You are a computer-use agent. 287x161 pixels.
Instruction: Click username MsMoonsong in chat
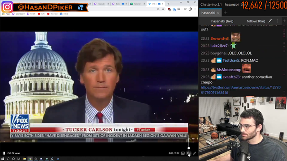point(229,70)
